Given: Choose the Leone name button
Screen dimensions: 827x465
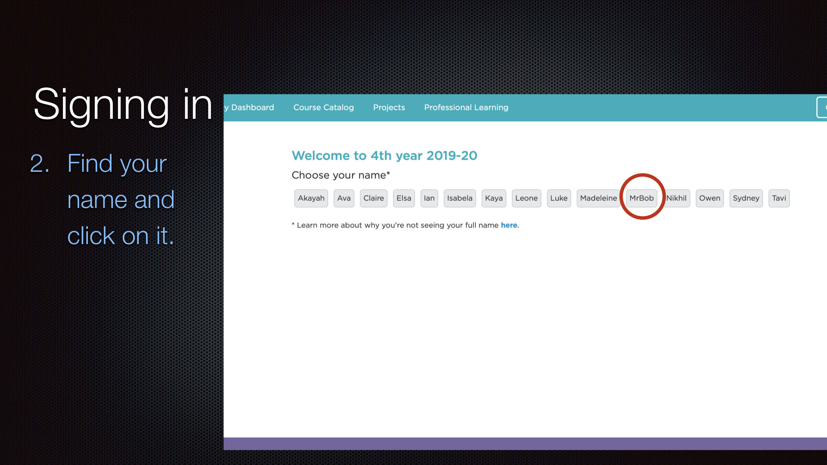Looking at the screenshot, I should click(x=526, y=198).
